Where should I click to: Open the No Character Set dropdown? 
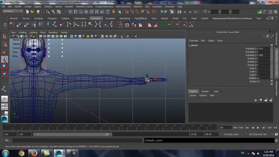[258, 134]
